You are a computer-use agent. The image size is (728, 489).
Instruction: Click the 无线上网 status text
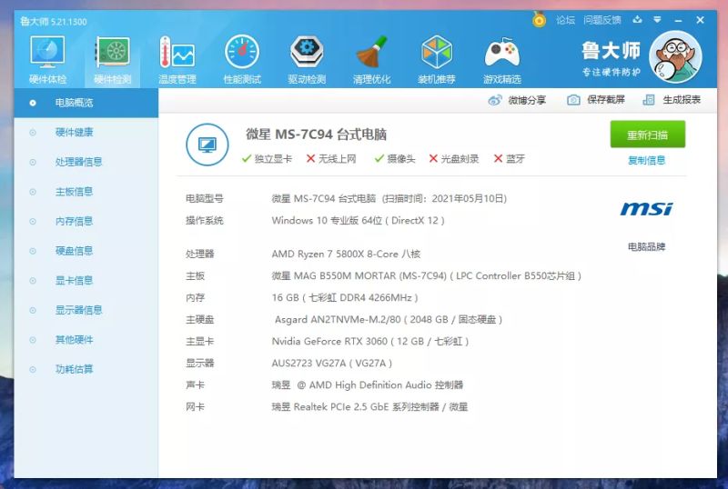click(x=337, y=159)
